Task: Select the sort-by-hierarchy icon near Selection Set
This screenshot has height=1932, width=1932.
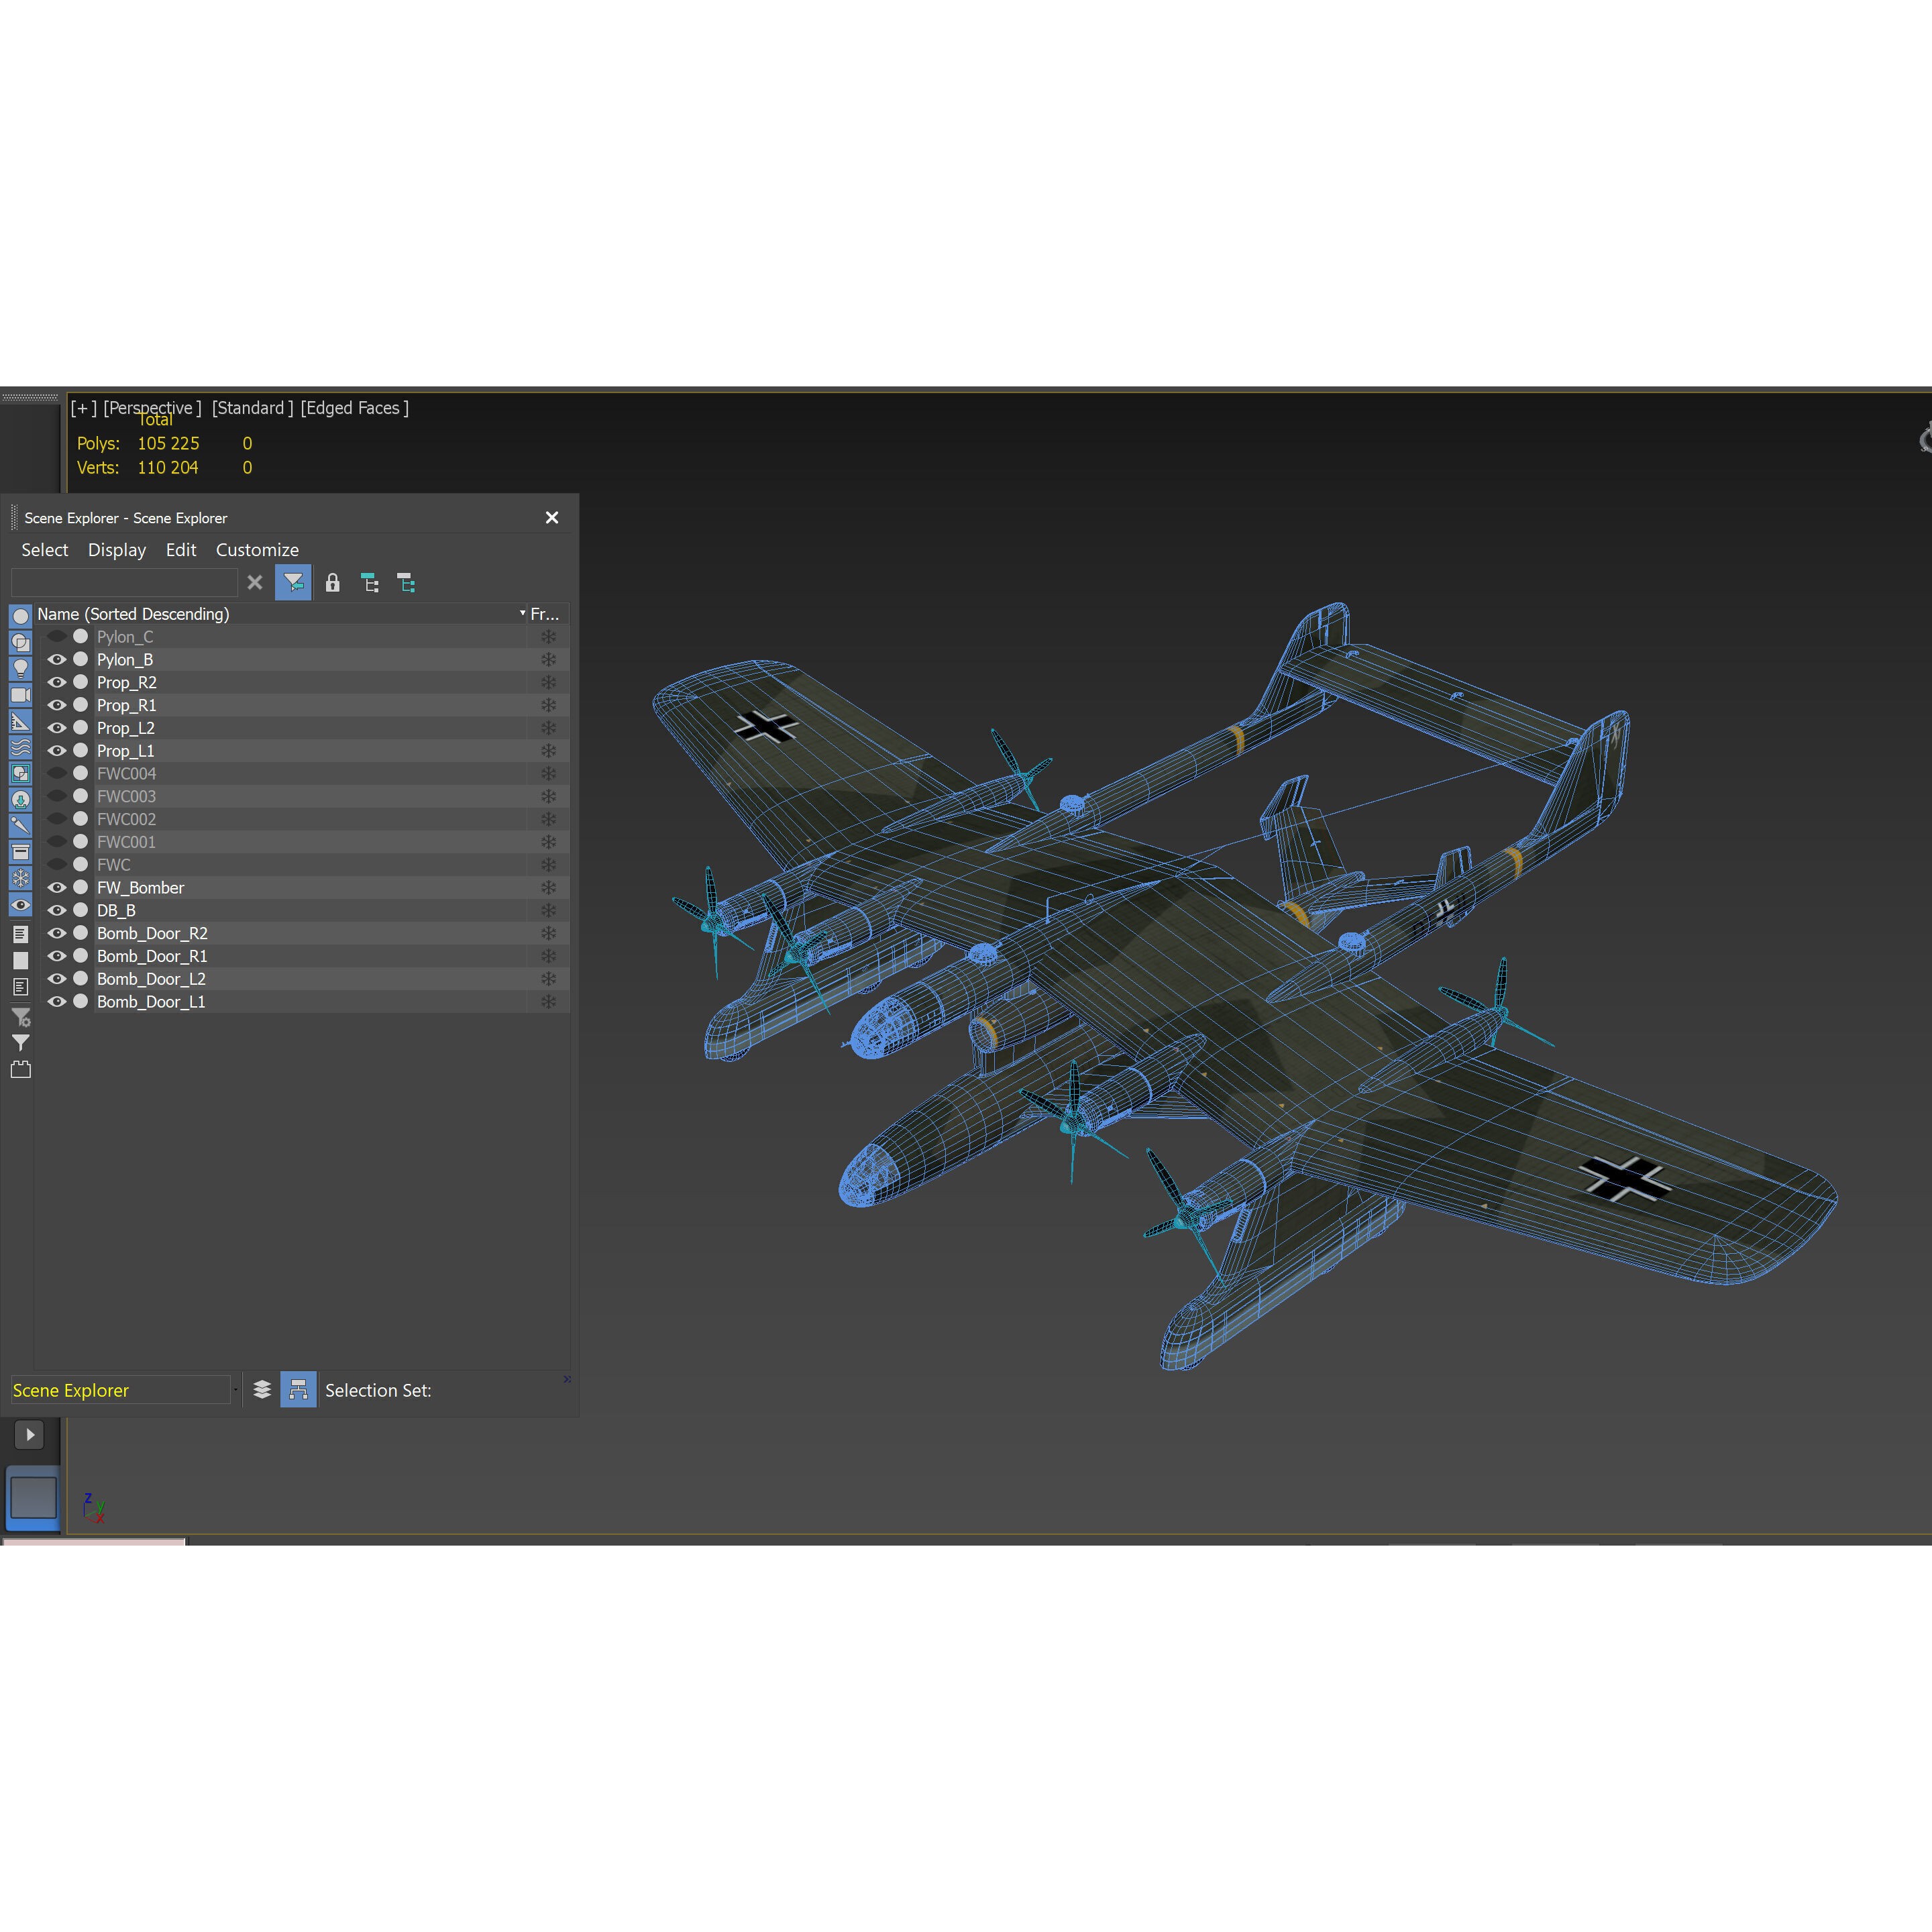Action: tap(298, 1389)
